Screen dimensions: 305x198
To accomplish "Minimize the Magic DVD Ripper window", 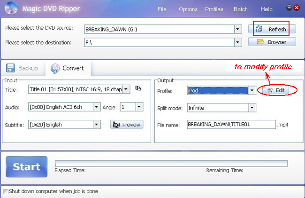I will [x=289, y=8].
